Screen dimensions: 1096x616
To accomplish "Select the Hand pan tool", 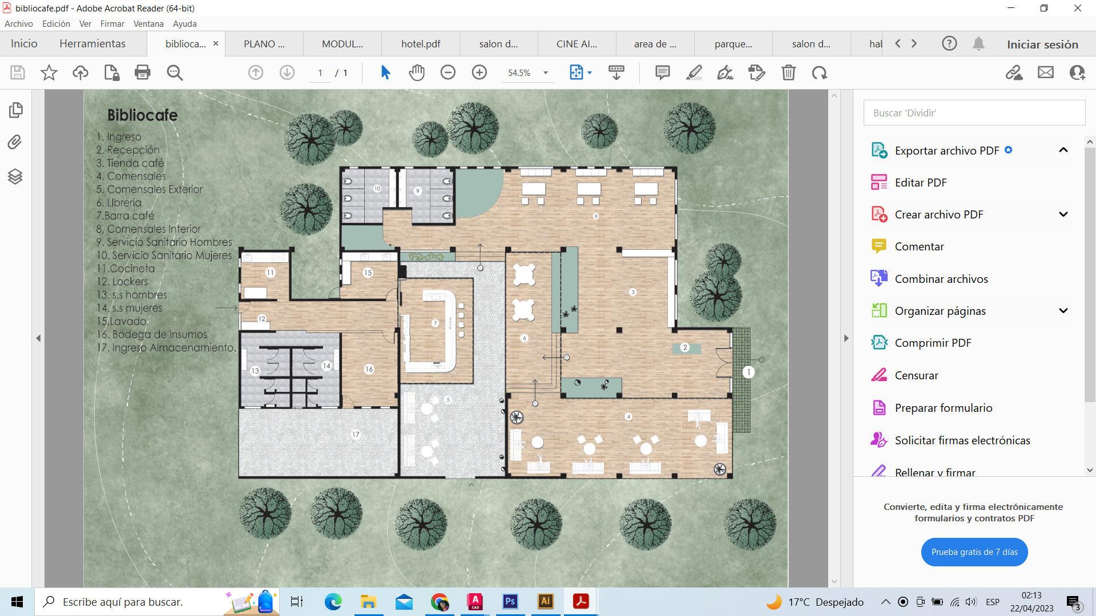I will click(x=417, y=72).
